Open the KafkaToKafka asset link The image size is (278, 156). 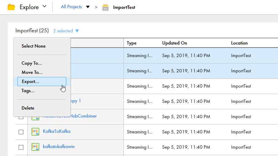click(57, 131)
